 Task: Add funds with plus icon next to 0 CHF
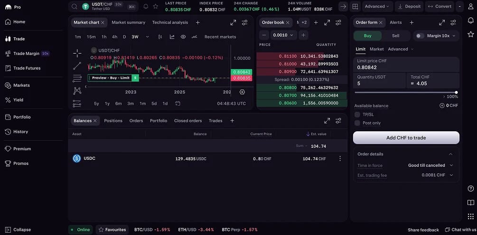click(442, 106)
